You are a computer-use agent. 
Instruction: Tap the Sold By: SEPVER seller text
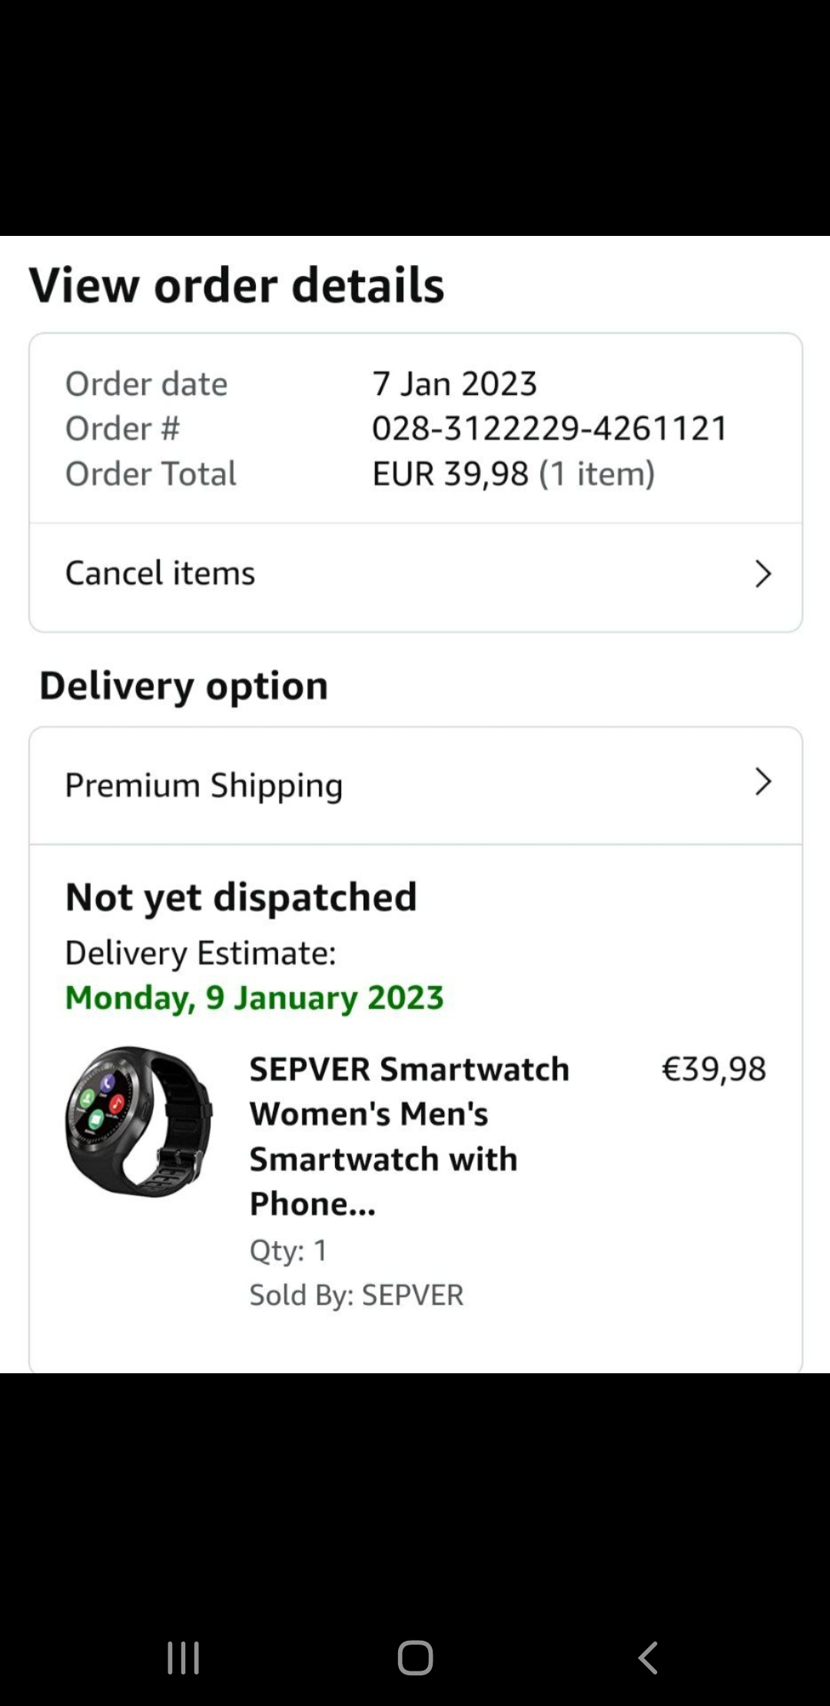[357, 1295]
